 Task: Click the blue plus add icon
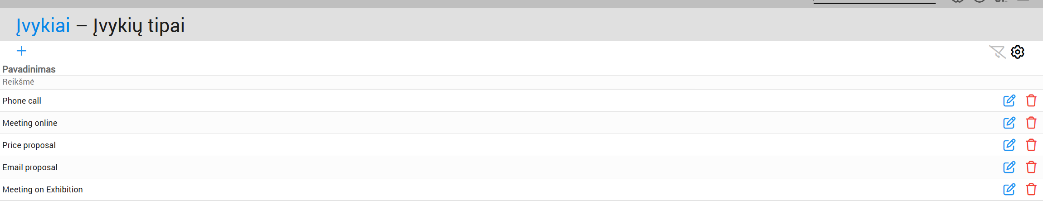[21, 51]
